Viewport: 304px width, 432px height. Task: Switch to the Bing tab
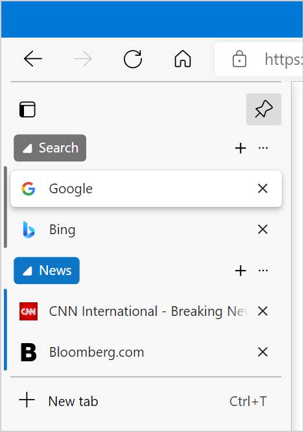[146, 230]
